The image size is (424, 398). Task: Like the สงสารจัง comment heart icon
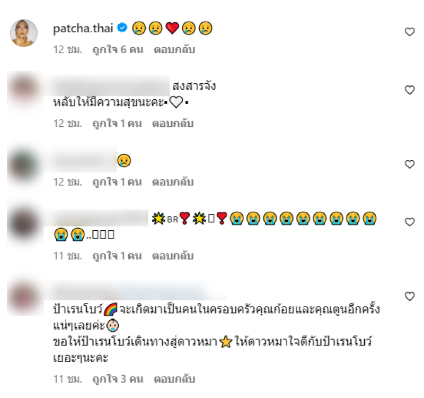click(409, 90)
